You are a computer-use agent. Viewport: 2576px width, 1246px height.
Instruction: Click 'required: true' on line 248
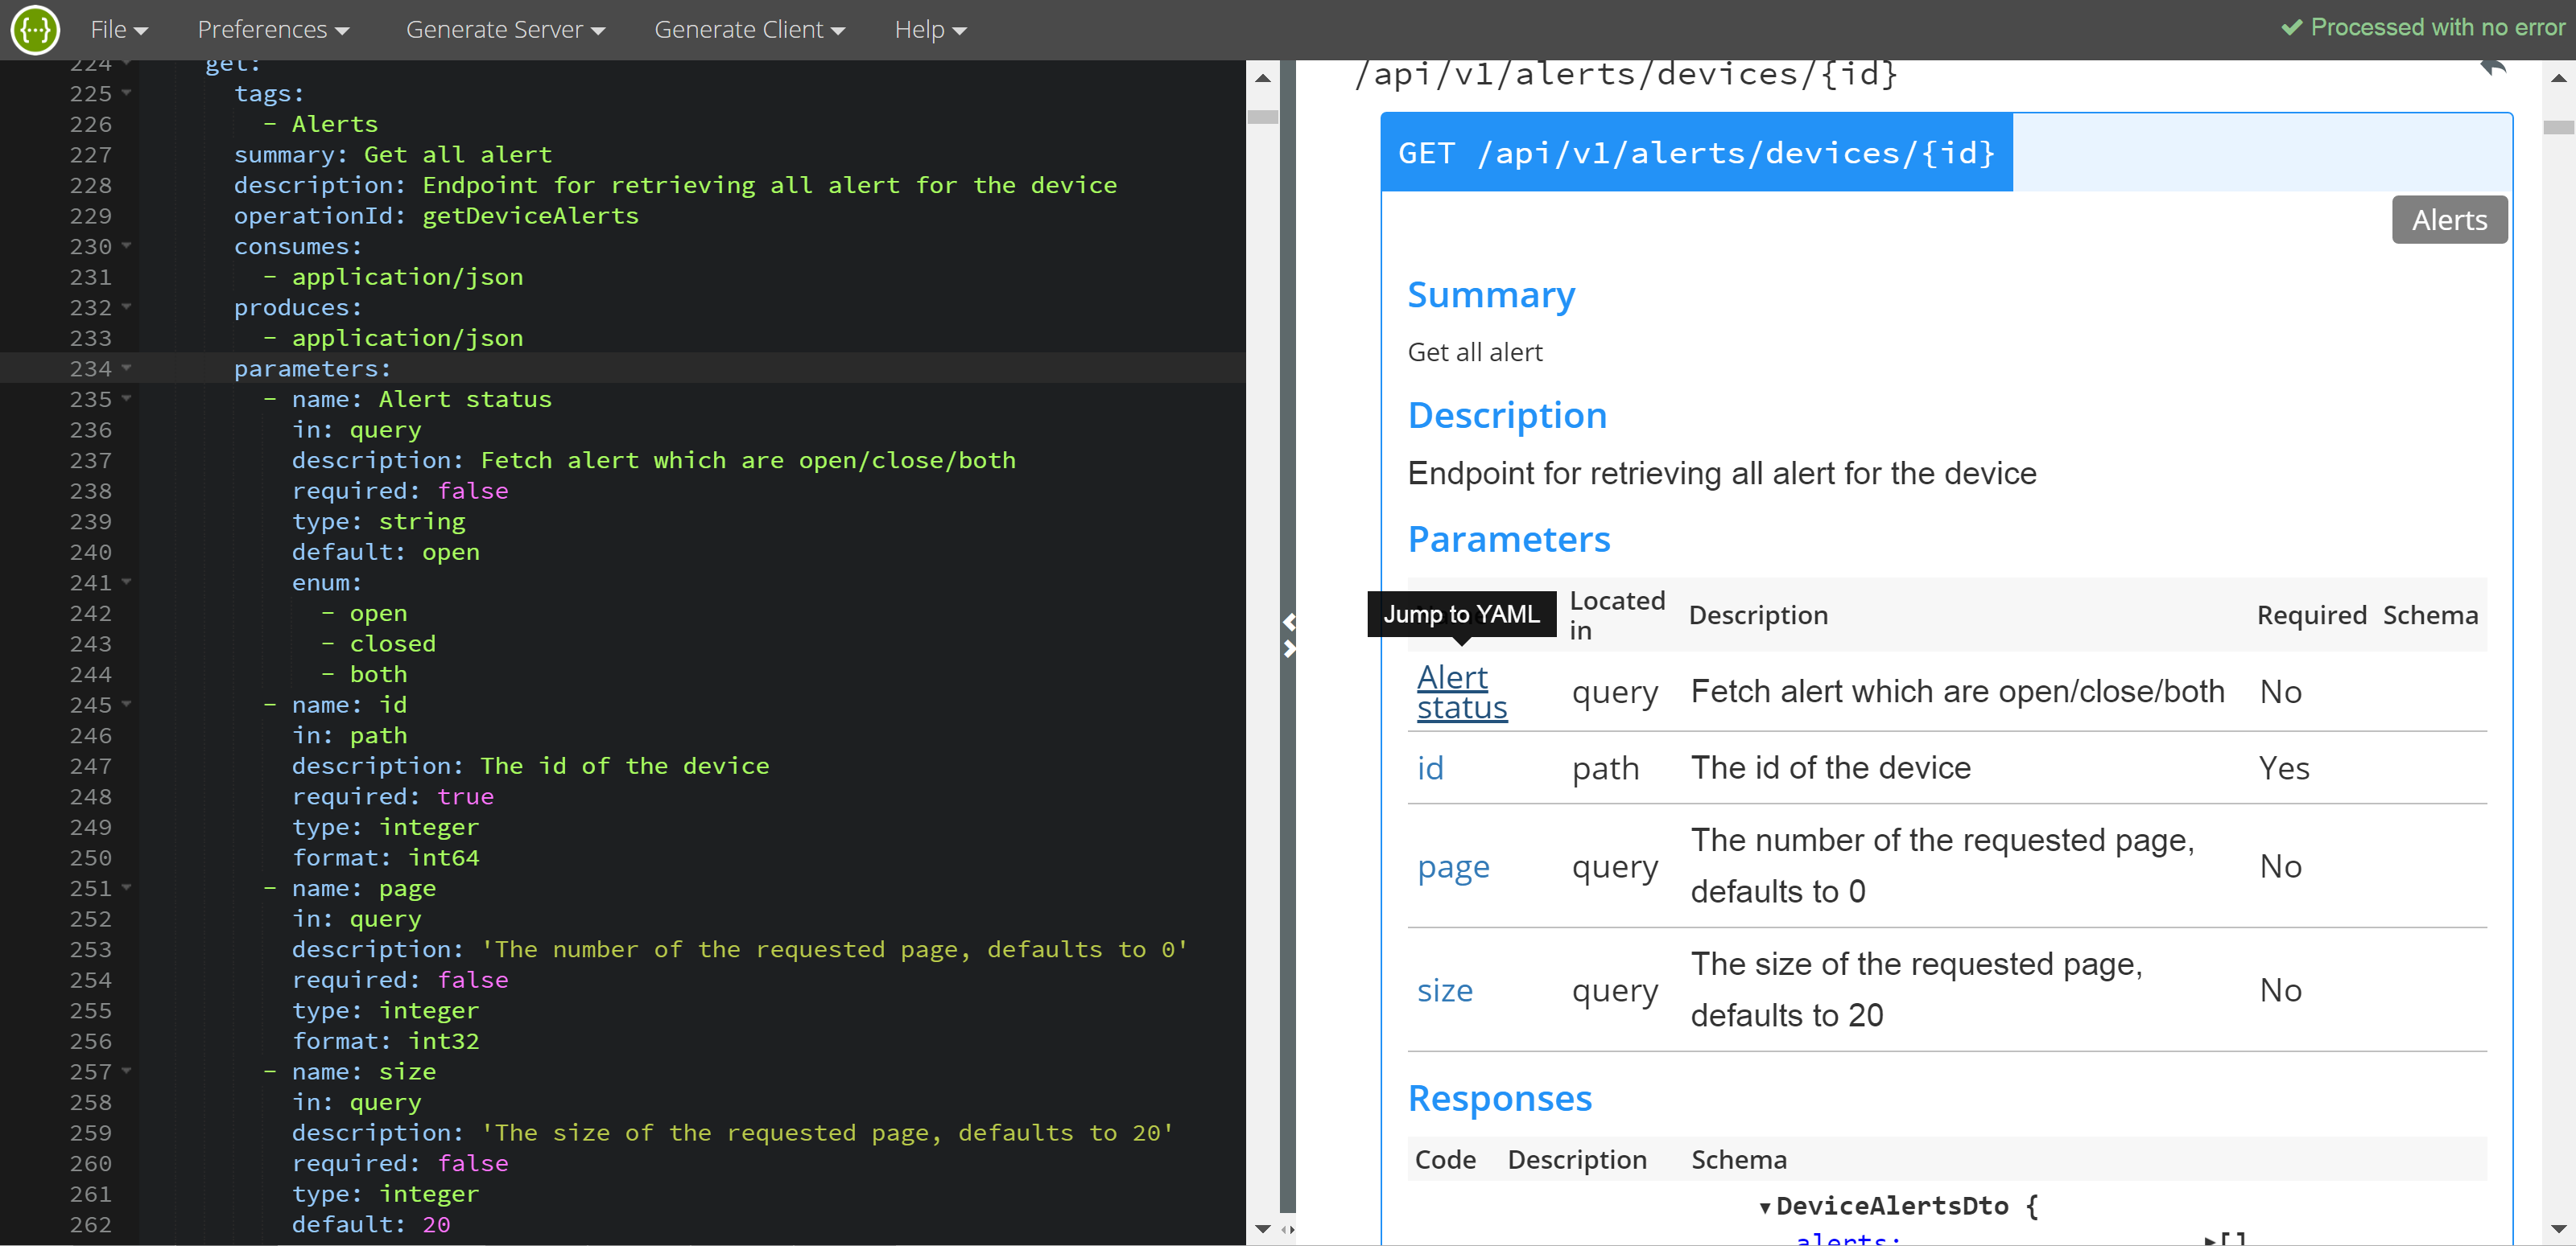392,796
